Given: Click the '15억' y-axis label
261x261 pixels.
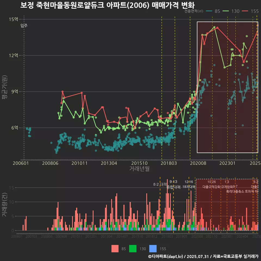Looking at the screenshot, I should click(14, 19).
